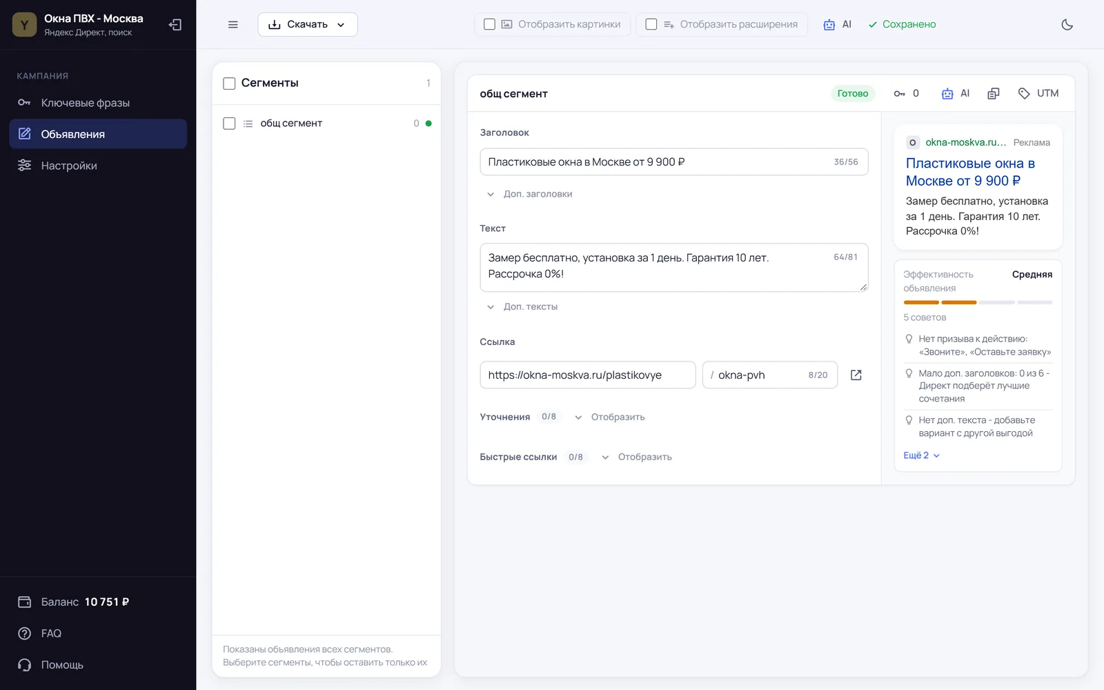The width and height of the screenshot is (1104, 690).
Task: Enable Отобразить картинки checkbox
Action: tap(489, 24)
